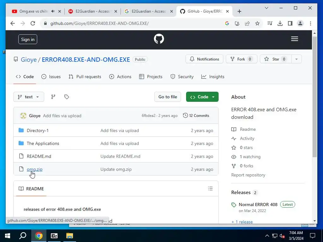Open the Releases heading link
This screenshot has width=323, height=242.
click(241, 193)
